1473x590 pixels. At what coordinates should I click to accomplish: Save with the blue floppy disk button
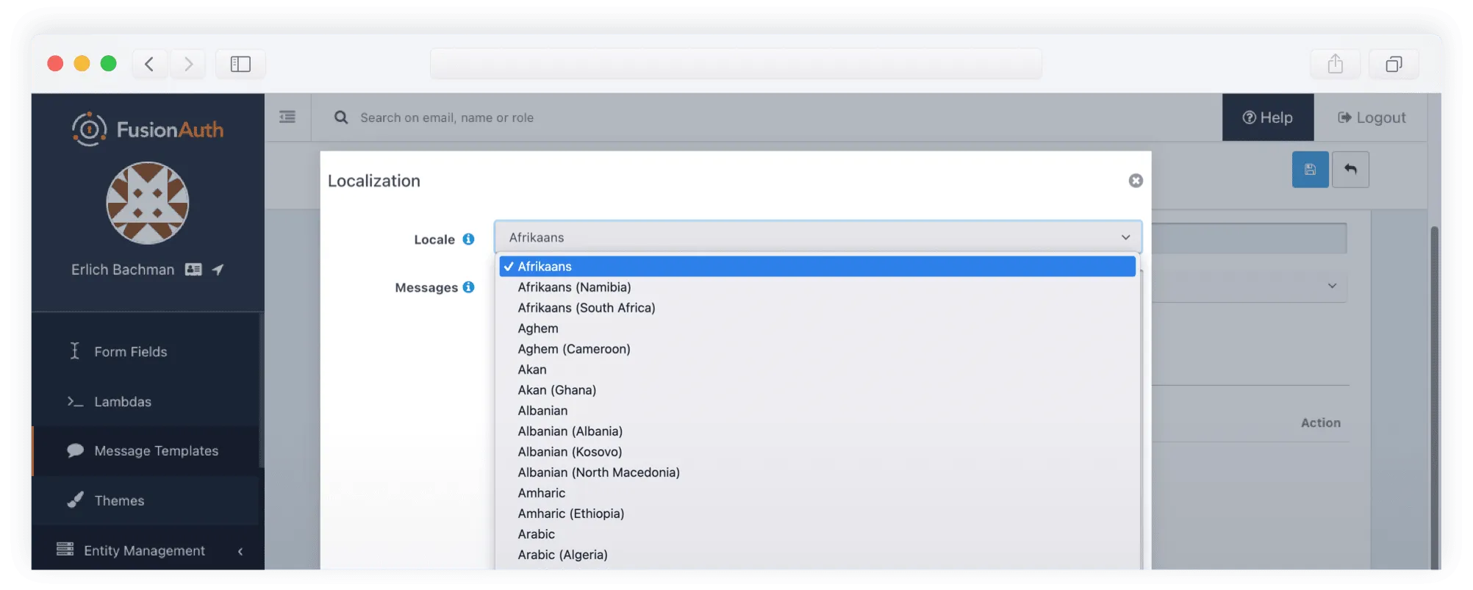pyautogui.click(x=1311, y=170)
